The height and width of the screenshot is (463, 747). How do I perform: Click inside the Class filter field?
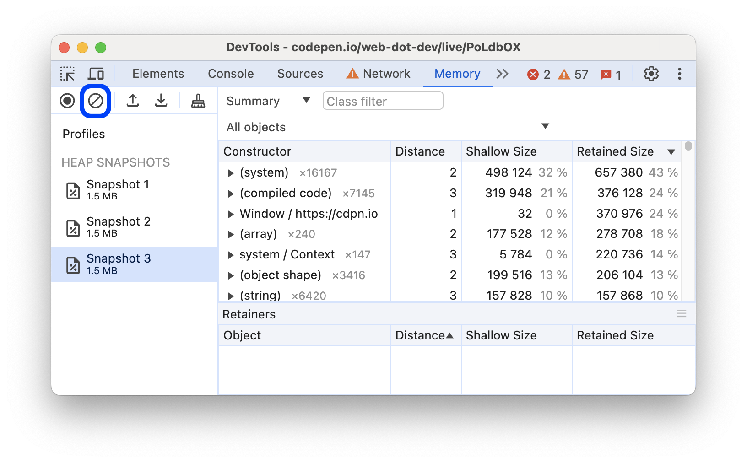coord(383,101)
